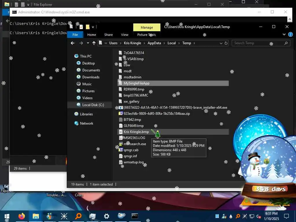This screenshot has height=222, width=296.
Task: Open the address bar history dropdown
Action: (x=221, y=43)
